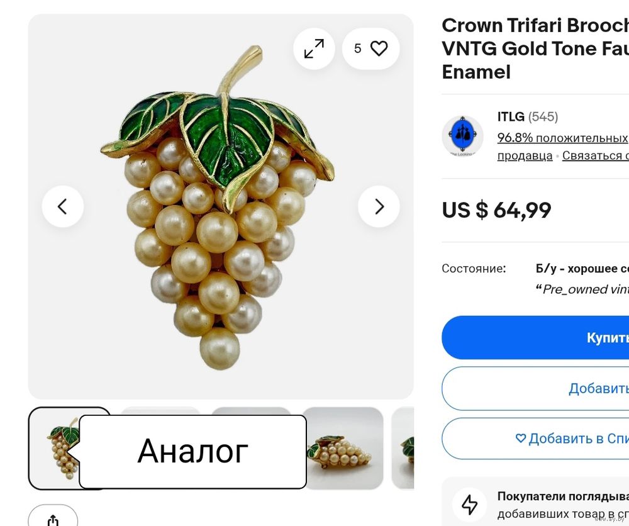Click the main grape brooch photo

click(218, 206)
